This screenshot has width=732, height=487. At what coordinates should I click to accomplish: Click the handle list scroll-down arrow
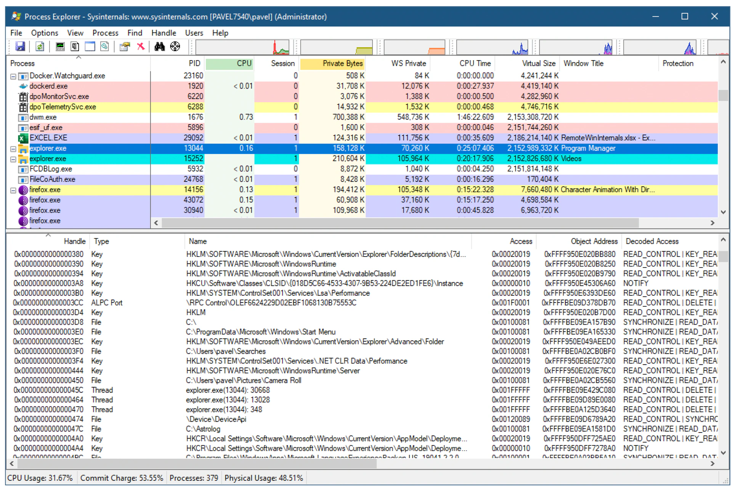[x=723, y=453]
